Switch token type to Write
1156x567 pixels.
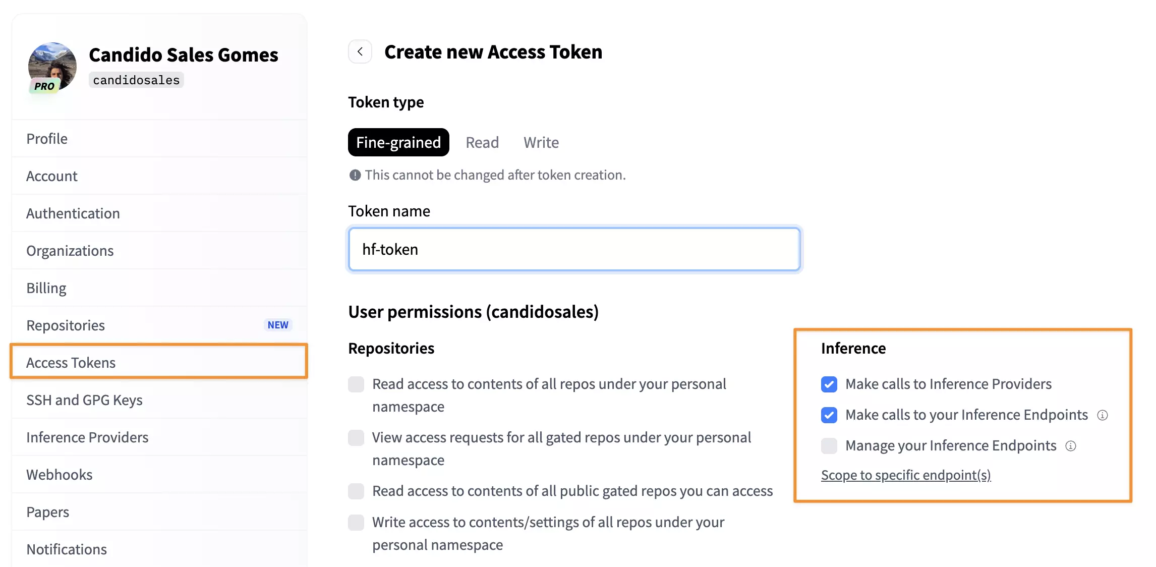(x=541, y=142)
